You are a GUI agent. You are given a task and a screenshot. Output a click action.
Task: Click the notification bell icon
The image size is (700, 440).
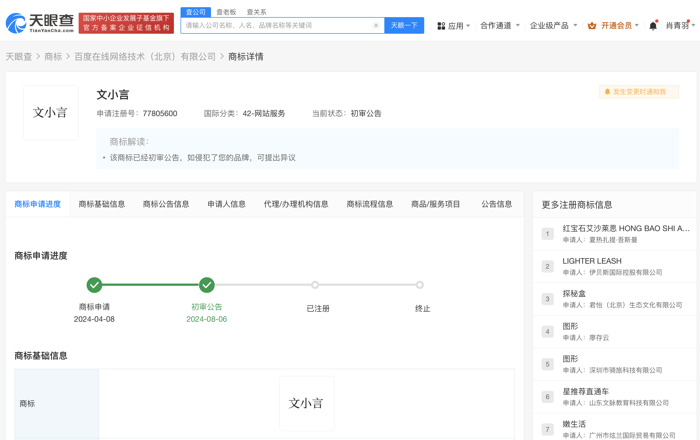coord(653,25)
